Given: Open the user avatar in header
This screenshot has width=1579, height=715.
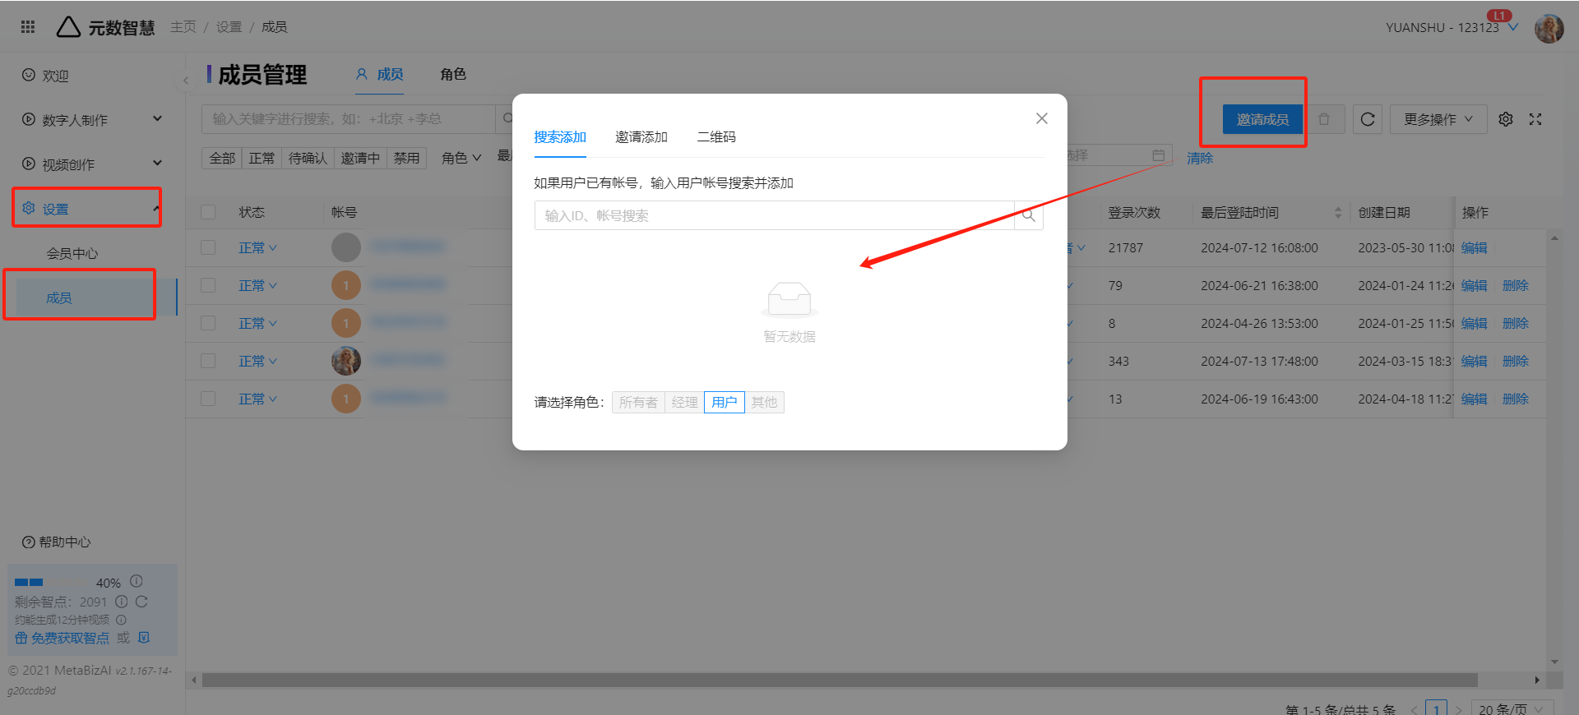Looking at the screenshot, I should 1549,28.
